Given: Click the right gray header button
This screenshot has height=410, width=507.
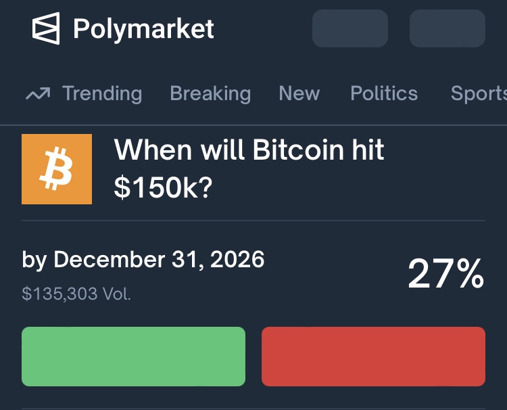Looking at the screenshot, I should coord(447,28).
